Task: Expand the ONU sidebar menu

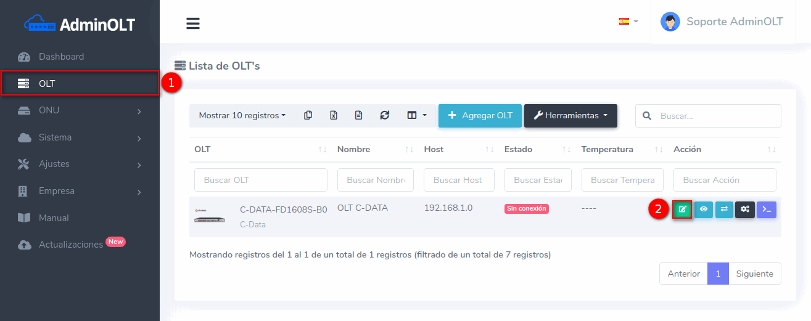Action: pos(80,110)
